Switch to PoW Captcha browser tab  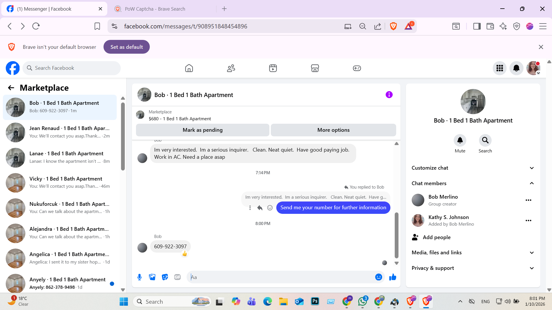155,9
